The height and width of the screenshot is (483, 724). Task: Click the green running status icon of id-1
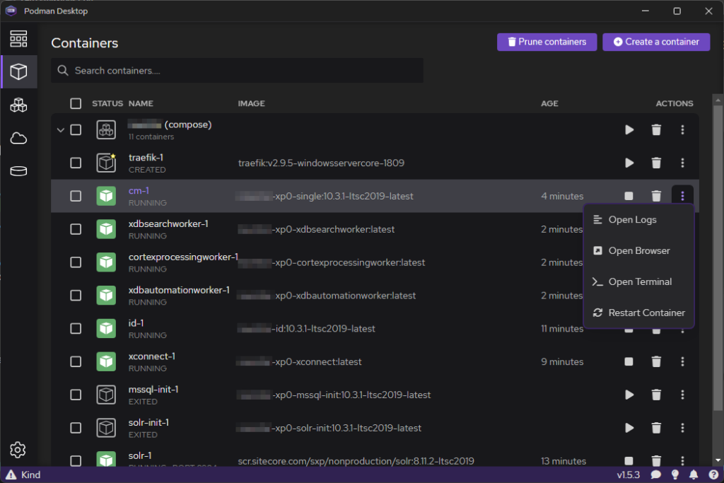(x=106, y=328)
